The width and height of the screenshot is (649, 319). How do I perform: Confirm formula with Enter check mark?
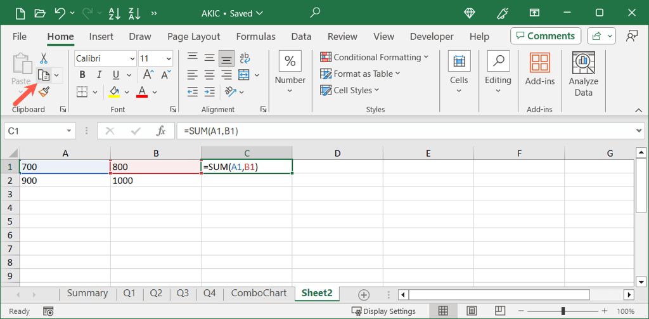click(x=136, y=131)
